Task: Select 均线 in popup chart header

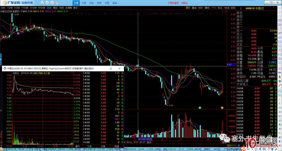Action: point(40,73)
